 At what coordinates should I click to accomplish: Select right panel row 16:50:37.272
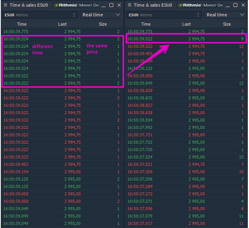(x=187, y=194)
